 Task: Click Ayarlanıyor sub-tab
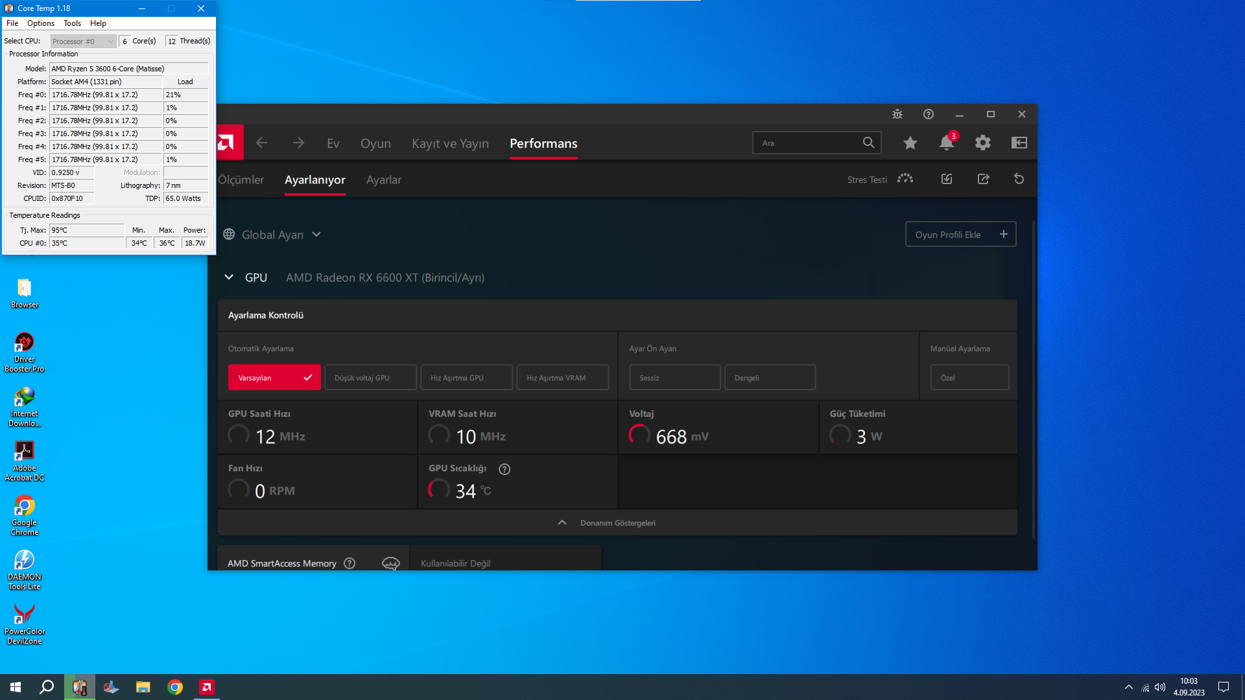pos(315,180)
